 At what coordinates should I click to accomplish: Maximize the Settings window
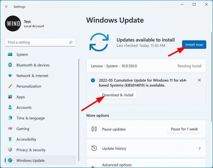pos(194,5)
